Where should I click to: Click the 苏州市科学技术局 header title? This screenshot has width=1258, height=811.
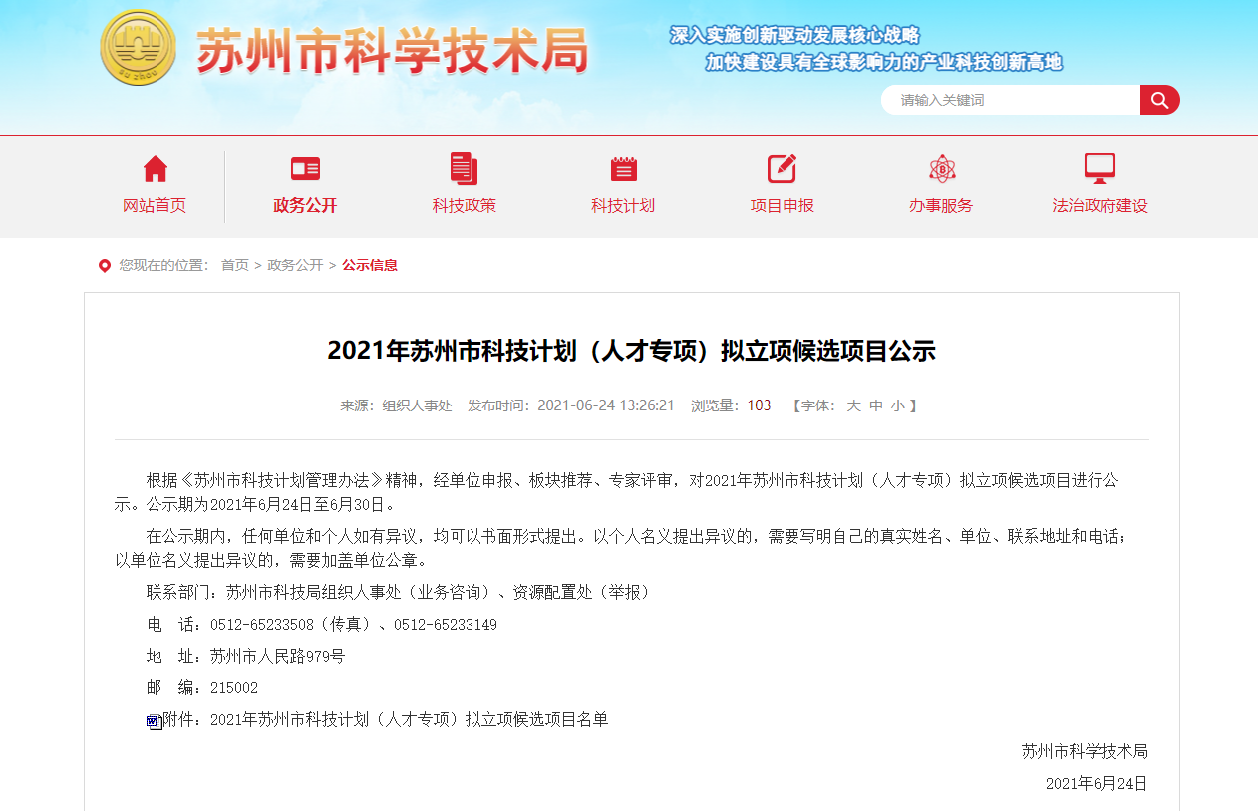[x=392, y=49]
